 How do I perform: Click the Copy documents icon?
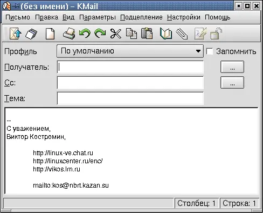tap(131, 34)
